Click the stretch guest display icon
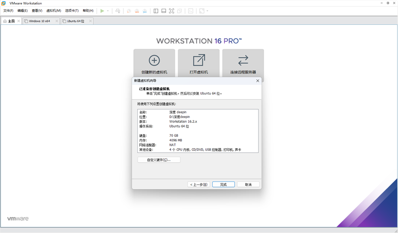The image size is (398, 233). [x=202, y=11]
